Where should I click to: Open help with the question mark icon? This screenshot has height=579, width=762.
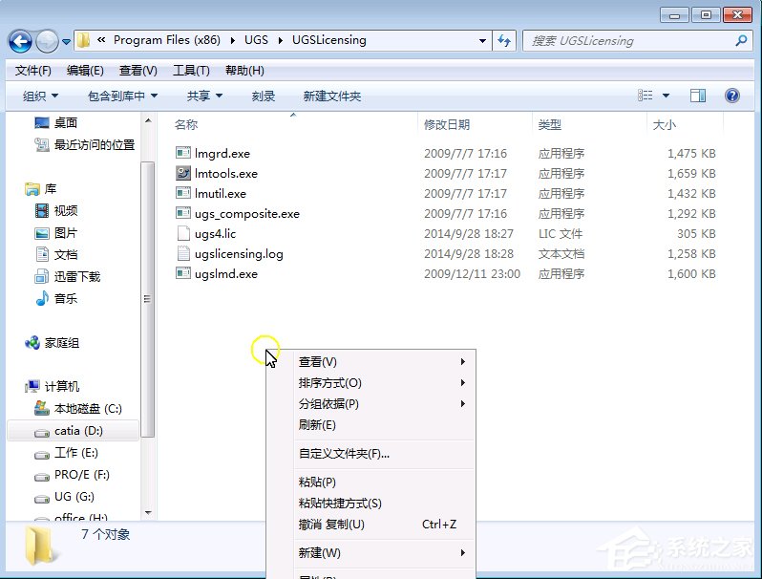[731, 96]
